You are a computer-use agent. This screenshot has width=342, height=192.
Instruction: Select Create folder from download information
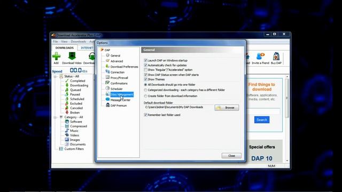coord(145,96)
